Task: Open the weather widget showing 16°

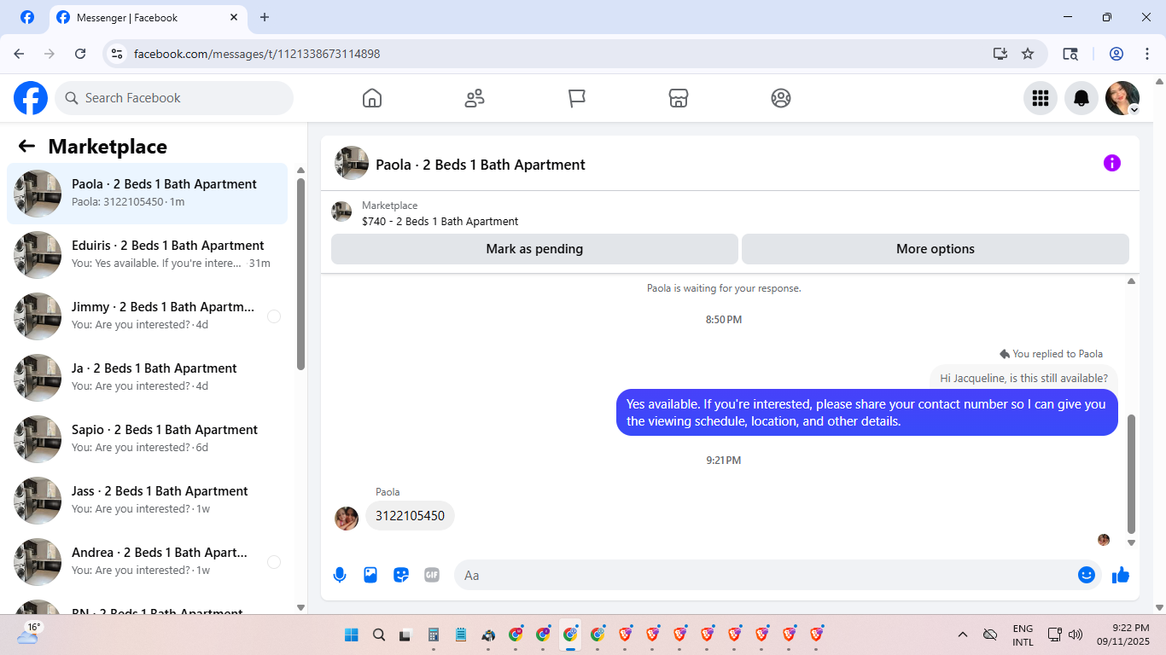Action: (x=29, y=633)
